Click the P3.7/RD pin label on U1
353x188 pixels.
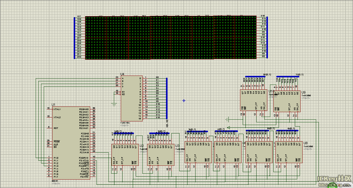pos(85,177)
